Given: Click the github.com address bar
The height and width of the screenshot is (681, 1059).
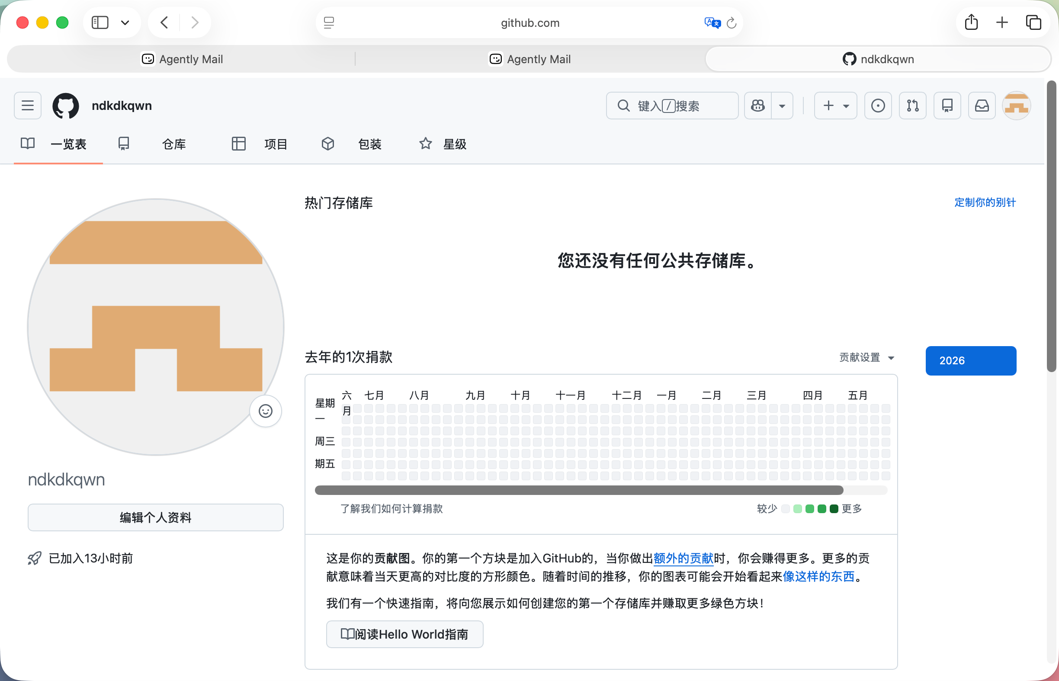Looking at the screenshot, I should [530, 22].
